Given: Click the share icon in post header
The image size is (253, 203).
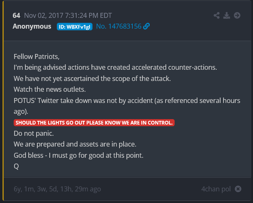Looking at the screenshot, I should coord(217,15).
